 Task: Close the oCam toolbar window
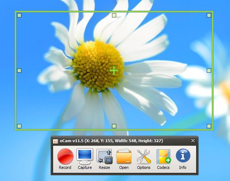coord(193,141)
